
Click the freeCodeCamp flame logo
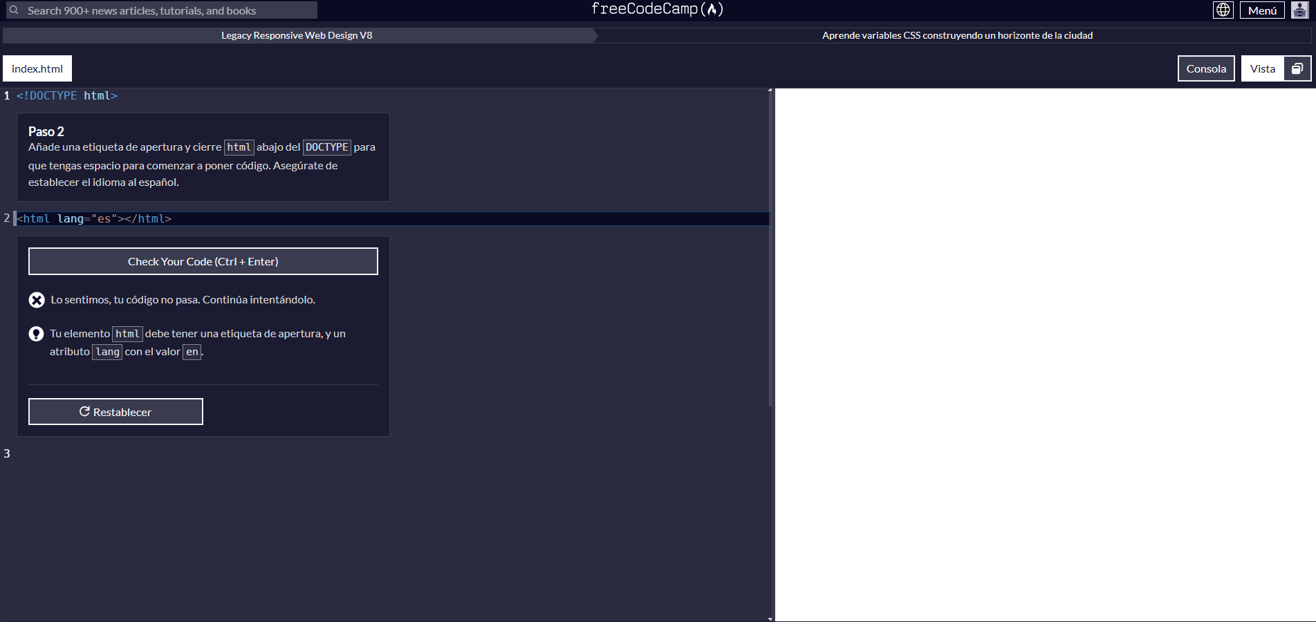[716, 9]
